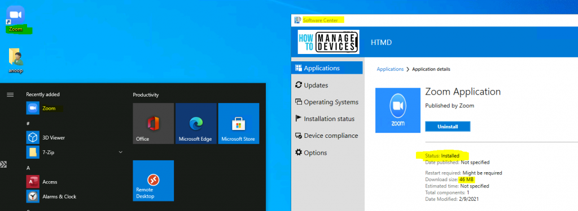Image resolution: width=578 pixels, height=211 pixels.
Task: Click the 'Status: Installed' text
Action: 442,155
